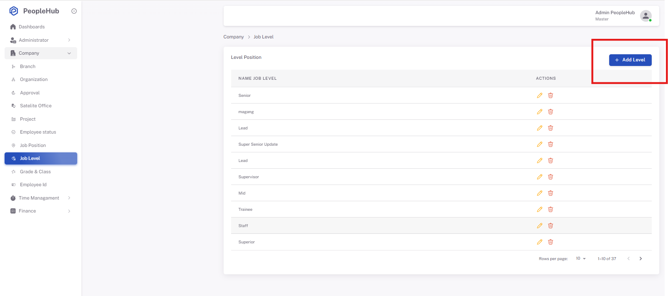Image resolution: width=668 pixels, height=296 pixels.
Task: Click the Company breadcrumb link
Action: pos(234,37)
